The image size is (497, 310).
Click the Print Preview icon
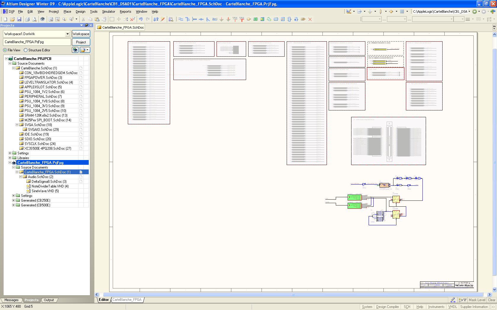pyautogui.click(x=34, y=19)
